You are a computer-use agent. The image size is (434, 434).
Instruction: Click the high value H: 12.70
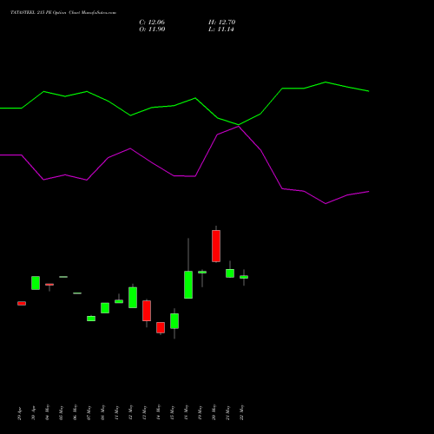coord(222,23)
